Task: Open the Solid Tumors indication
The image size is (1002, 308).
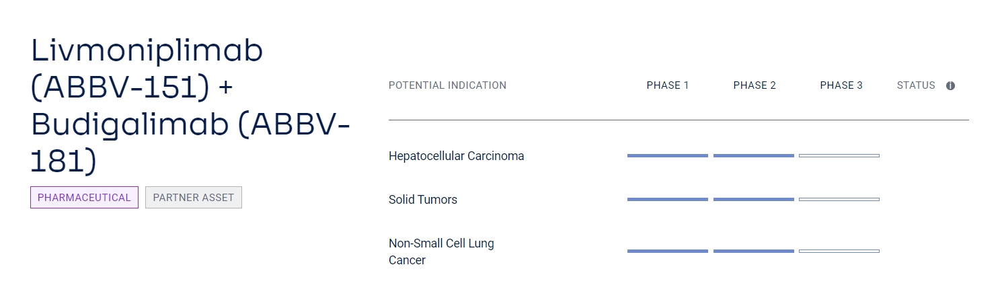Action: click(x=423, y=200)
